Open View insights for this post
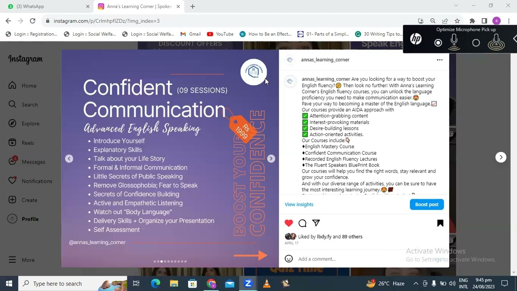 299,205
